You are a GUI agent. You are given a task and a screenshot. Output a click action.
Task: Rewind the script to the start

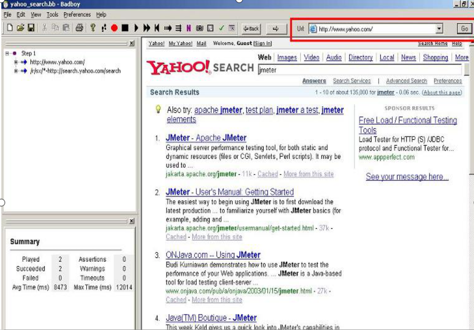tap(157, 28)
